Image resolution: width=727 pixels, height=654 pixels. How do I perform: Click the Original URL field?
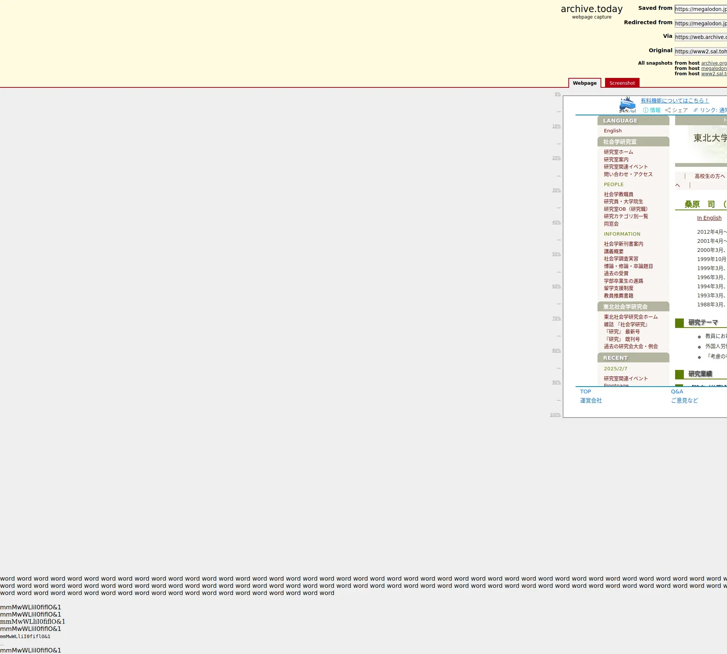[700, 51]
